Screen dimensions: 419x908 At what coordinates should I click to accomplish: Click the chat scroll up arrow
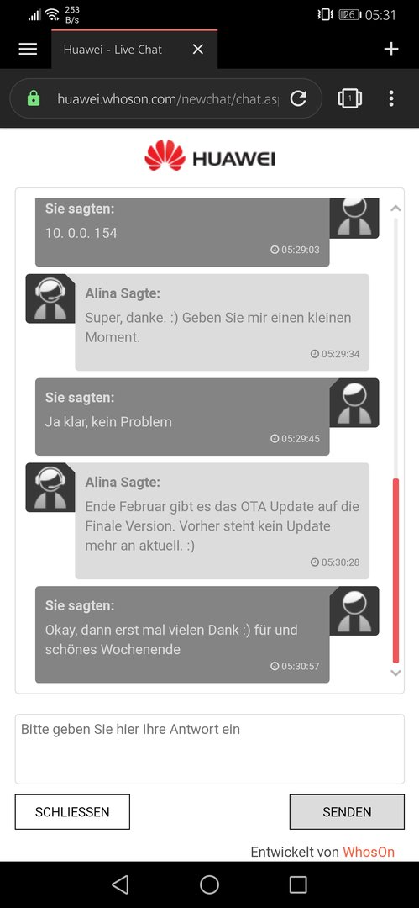pos(395,209)
